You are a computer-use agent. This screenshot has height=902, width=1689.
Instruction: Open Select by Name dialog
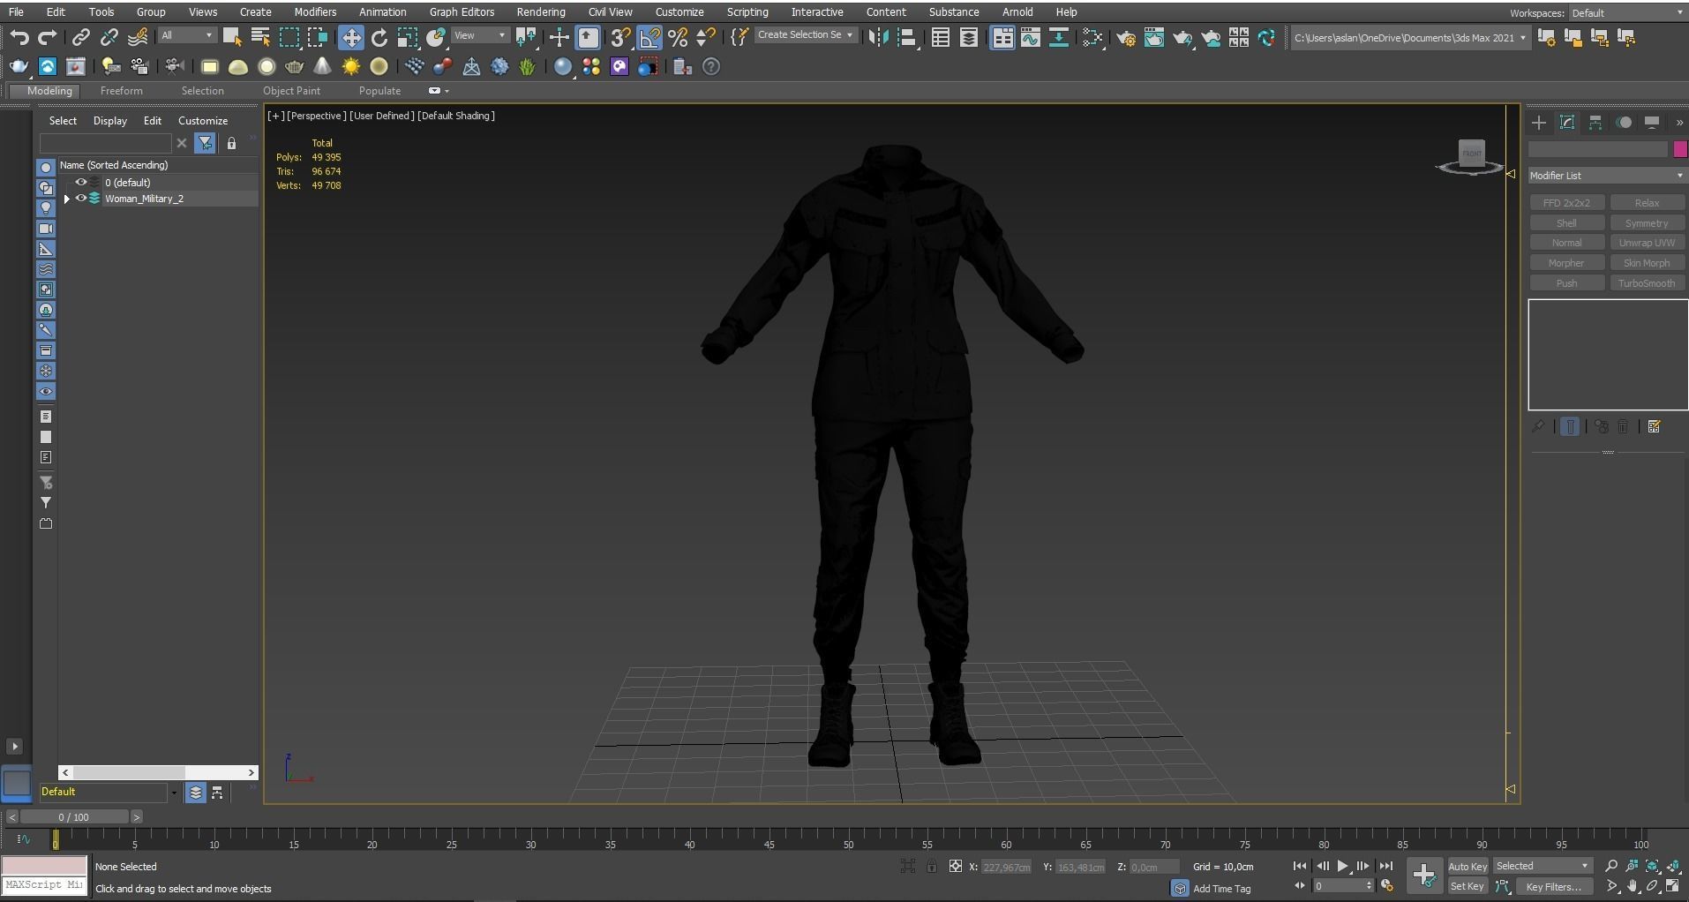click(260, 37)
